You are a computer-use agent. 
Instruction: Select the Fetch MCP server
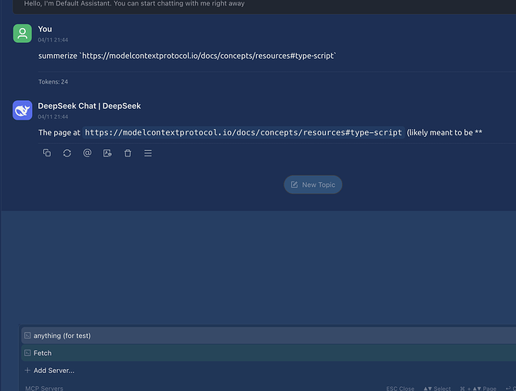point(269,353)
